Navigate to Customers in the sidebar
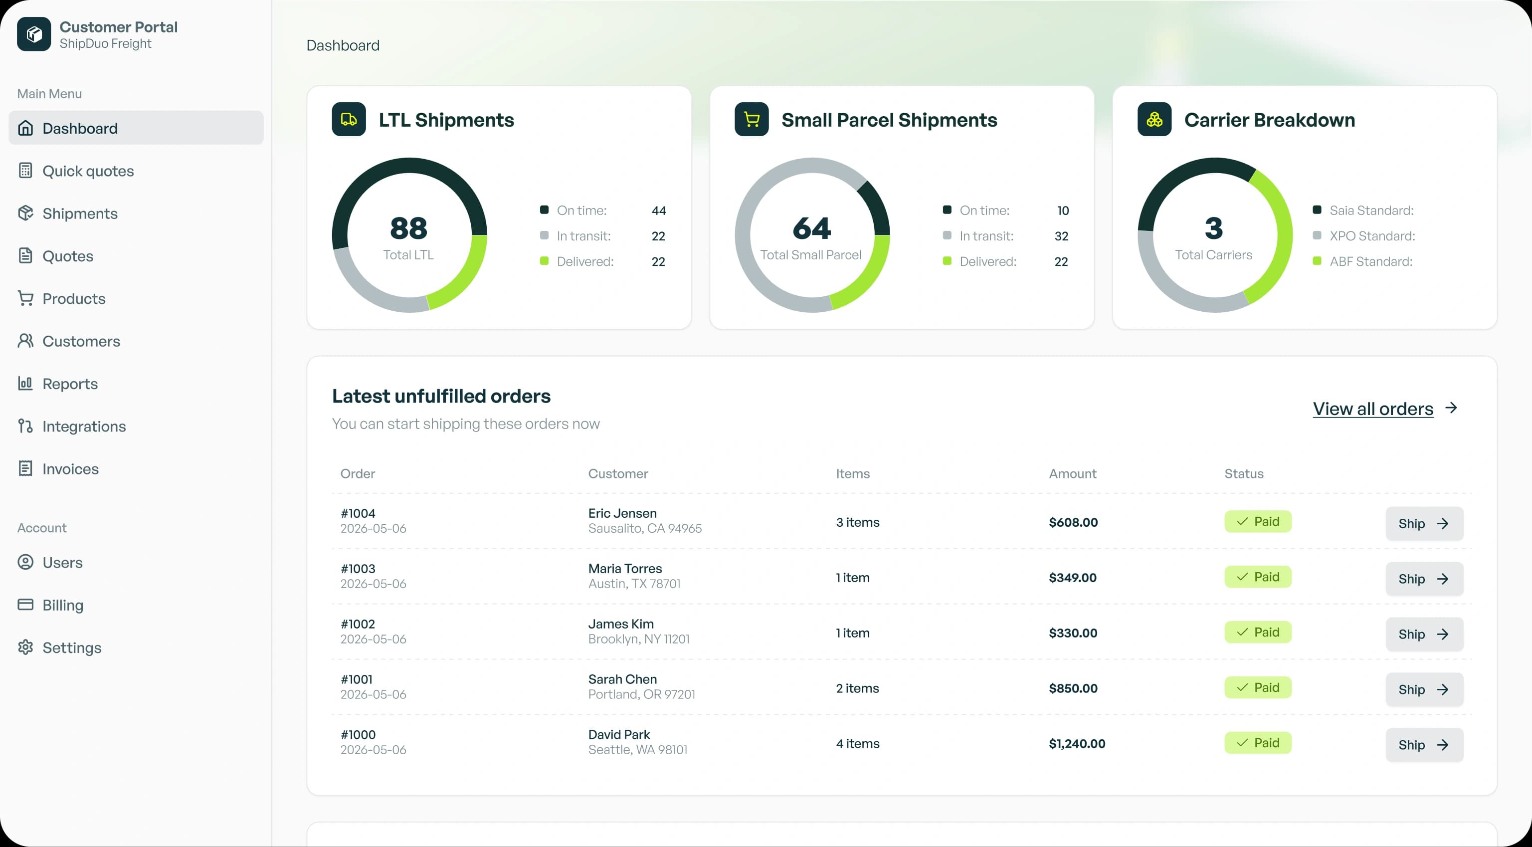The height and width of the screenshot is (847, 1532). [x=136, y=341]
